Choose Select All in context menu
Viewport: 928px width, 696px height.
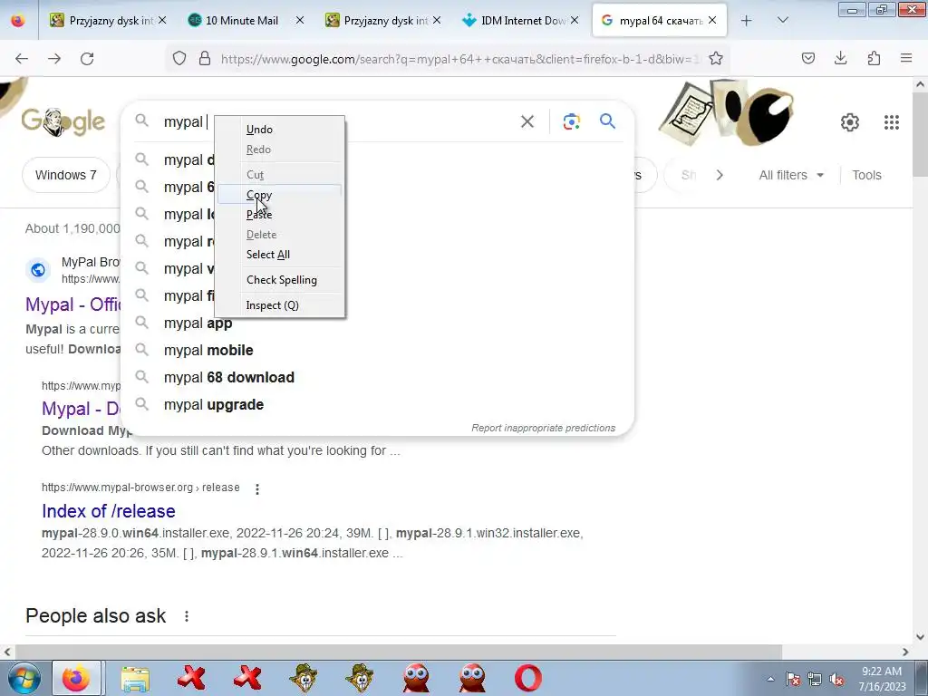click(279, 255)
